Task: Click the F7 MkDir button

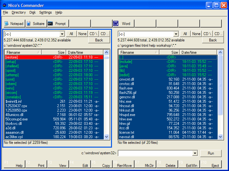Action: [145, 164]
